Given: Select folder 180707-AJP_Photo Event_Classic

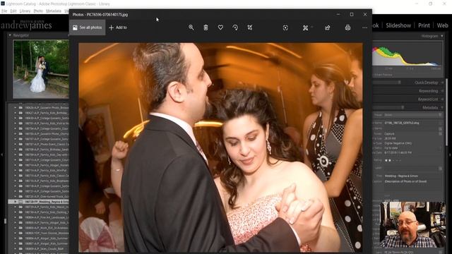Looking at the screenshot, I should click(x=47, y=144).
